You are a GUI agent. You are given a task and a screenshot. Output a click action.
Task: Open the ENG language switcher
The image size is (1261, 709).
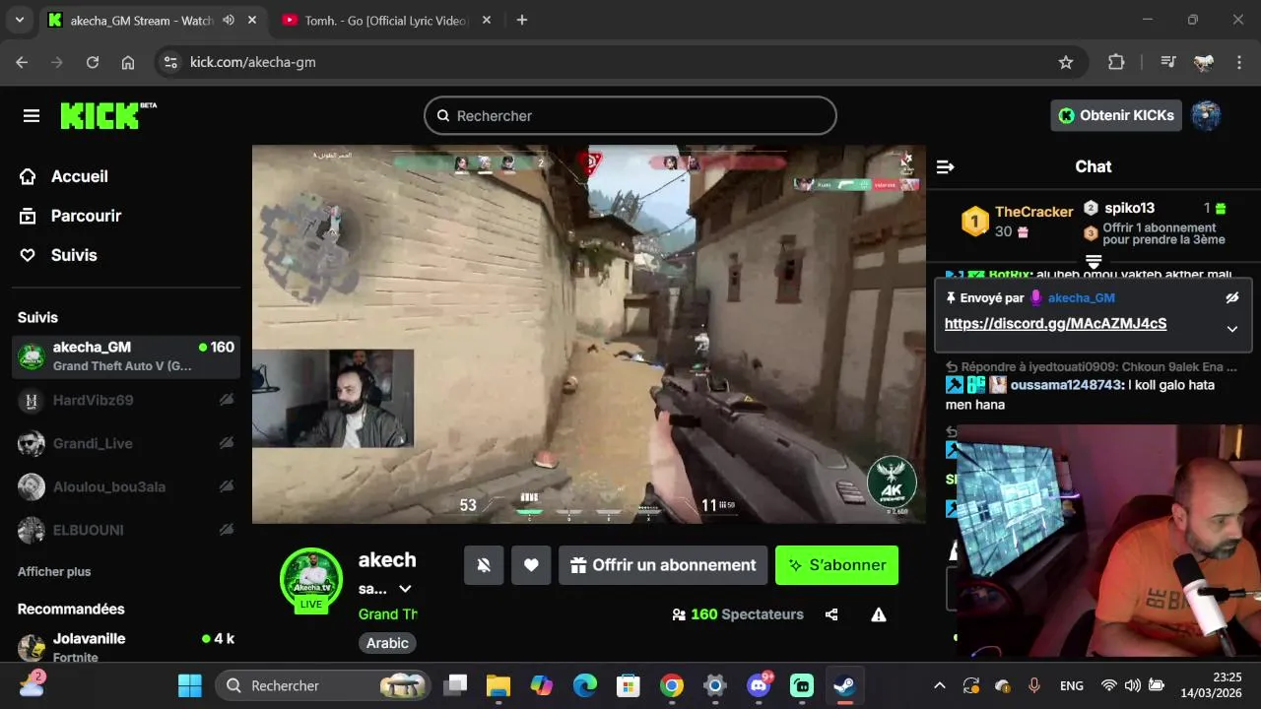[1072, 685]
